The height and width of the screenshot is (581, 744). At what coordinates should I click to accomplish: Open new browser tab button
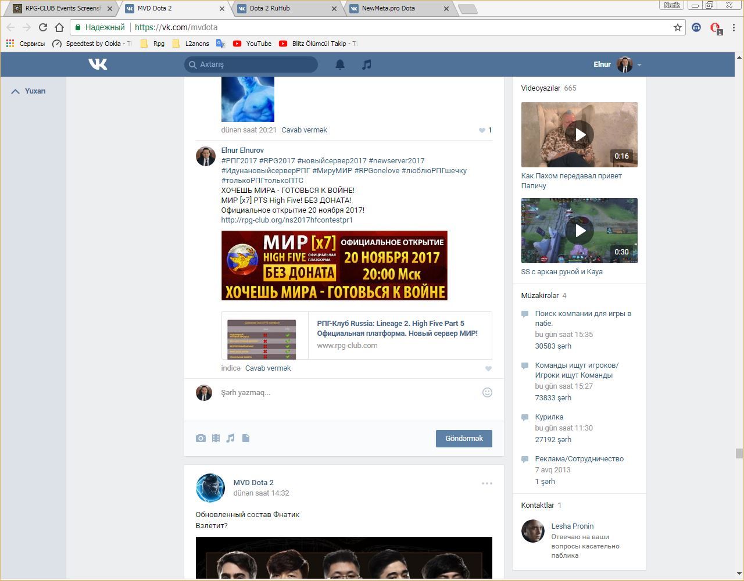pos(468,9)
